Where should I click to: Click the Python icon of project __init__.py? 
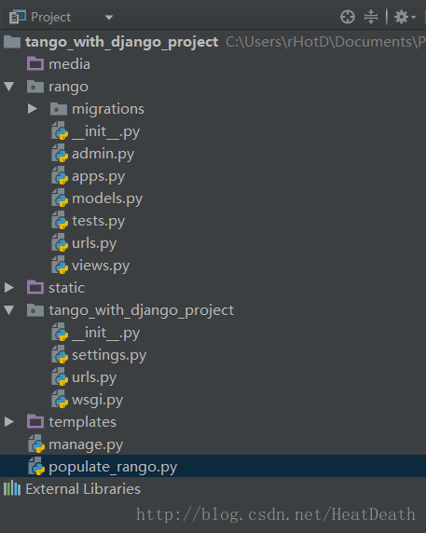[60, 332]
